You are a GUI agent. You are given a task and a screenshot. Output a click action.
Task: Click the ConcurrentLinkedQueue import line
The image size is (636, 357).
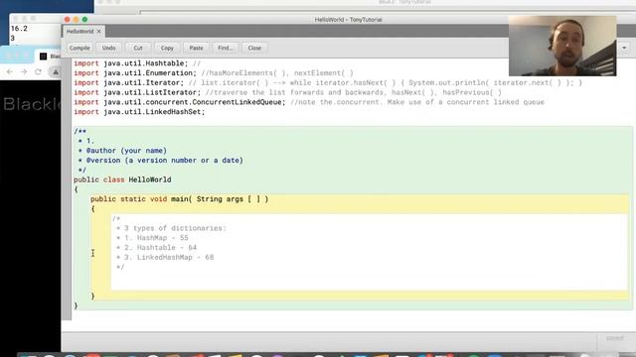tap(180, 102)
